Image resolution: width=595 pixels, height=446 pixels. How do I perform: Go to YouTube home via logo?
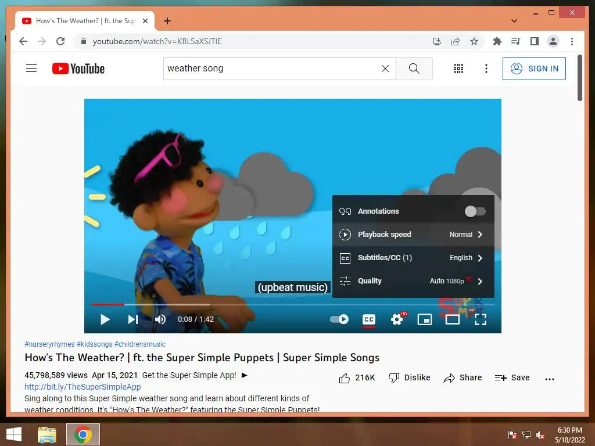pos(78,69)
